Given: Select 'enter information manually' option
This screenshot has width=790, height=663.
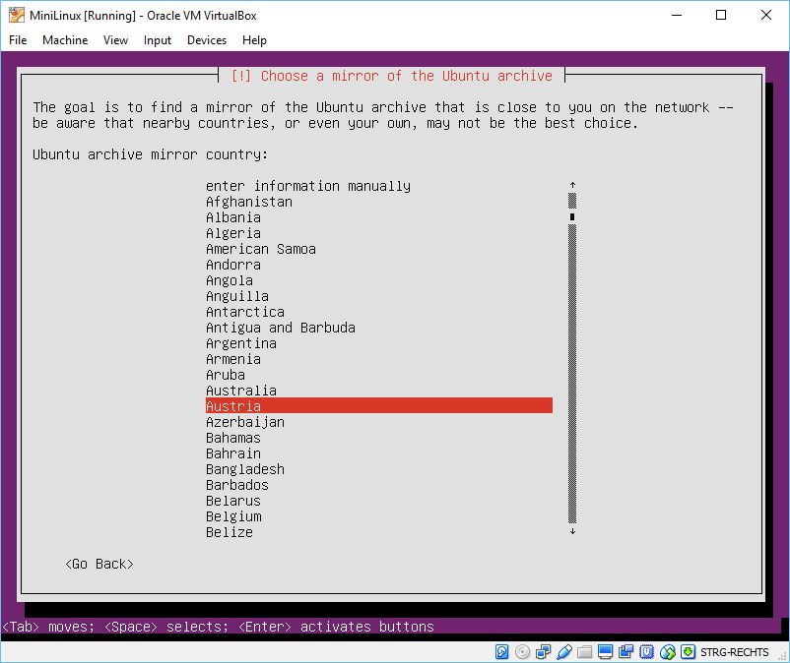Looking at the screenshot, I should pos(307,186).
